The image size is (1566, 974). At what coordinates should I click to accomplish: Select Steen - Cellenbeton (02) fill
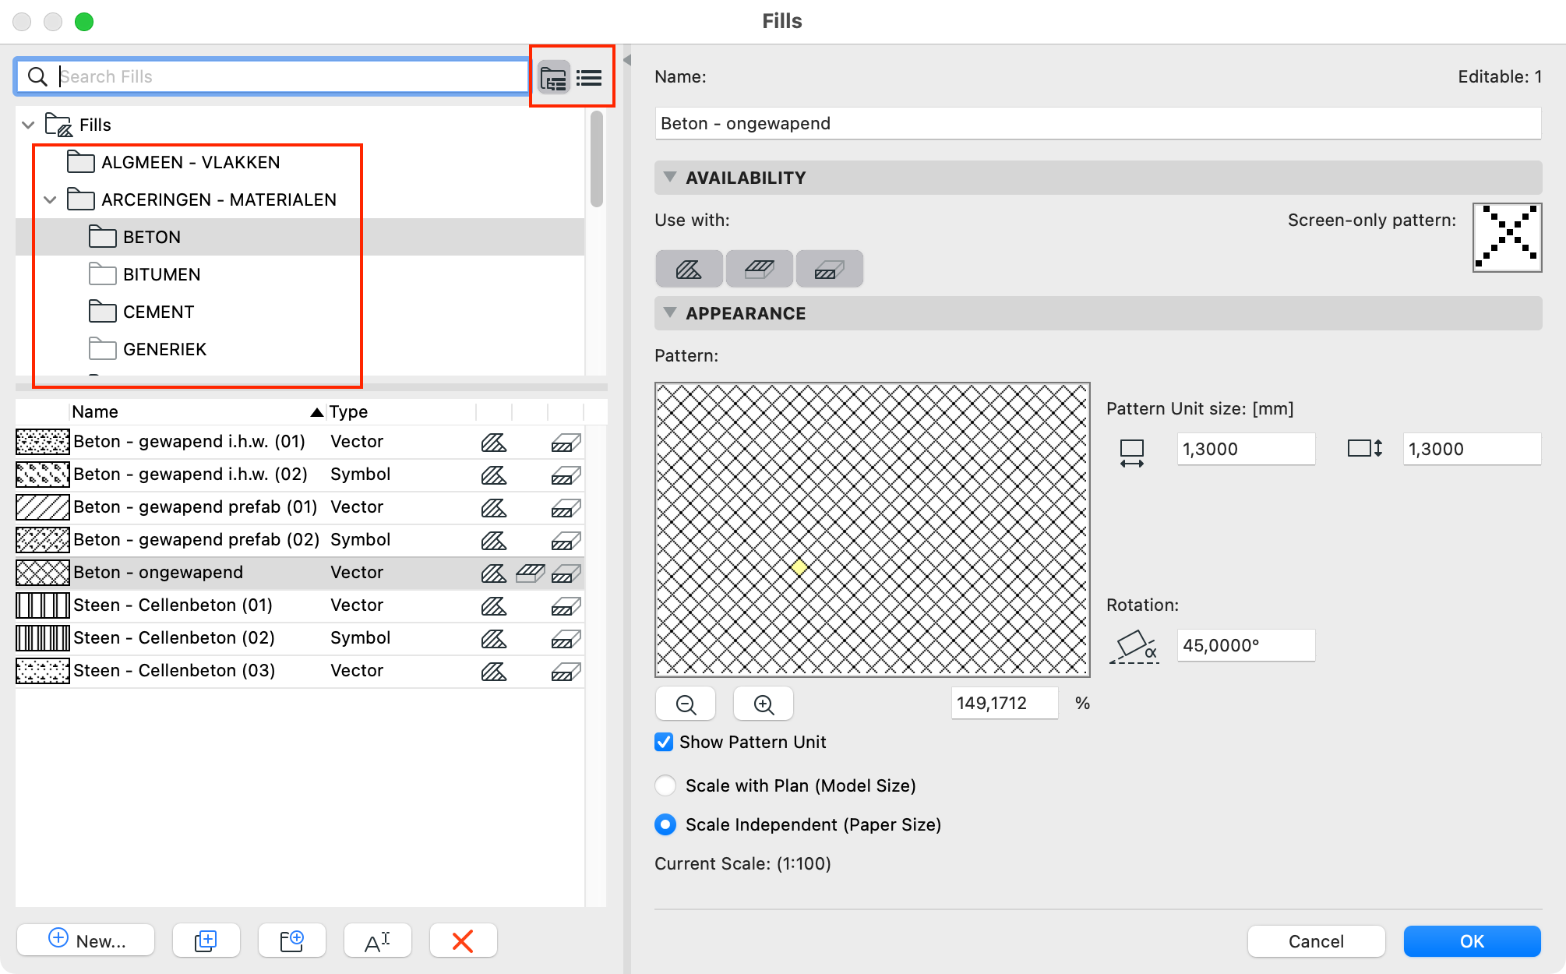300,638
